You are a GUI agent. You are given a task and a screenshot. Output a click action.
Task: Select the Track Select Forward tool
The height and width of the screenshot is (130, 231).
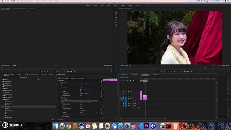116,13
